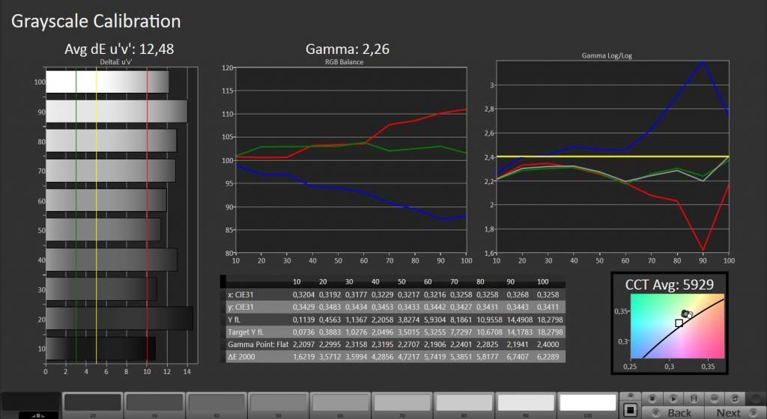Click the 'Target Y fL' row label

(245, 332)
